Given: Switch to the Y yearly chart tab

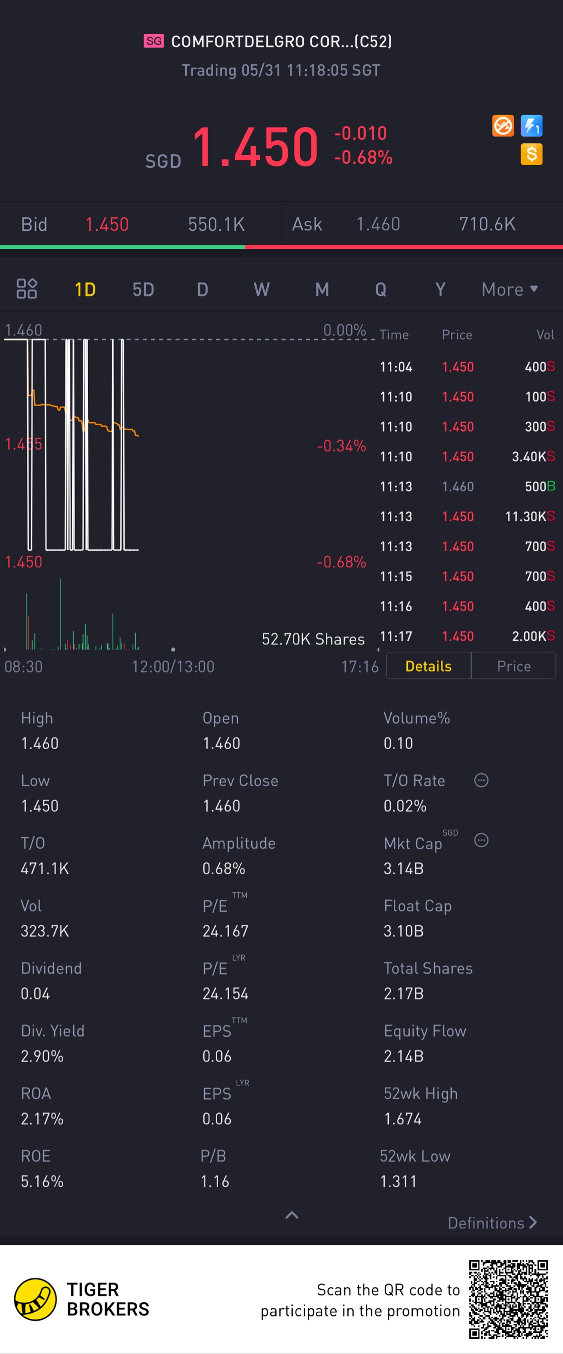Looking at the screenshot, I should [x=440, y=289].
